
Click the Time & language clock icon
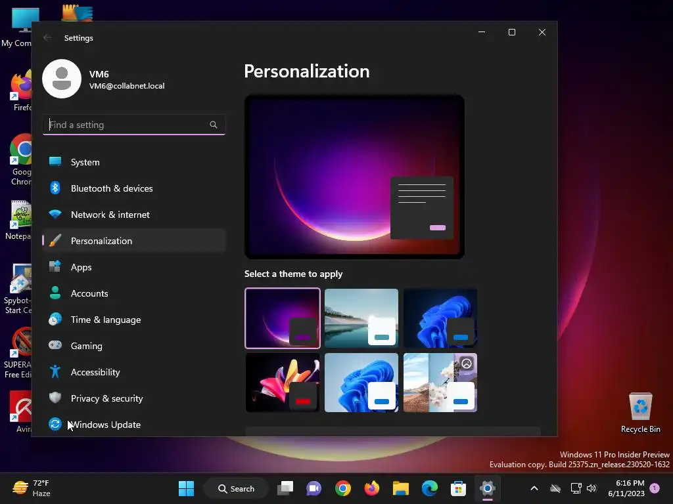[x=55, y=320]
